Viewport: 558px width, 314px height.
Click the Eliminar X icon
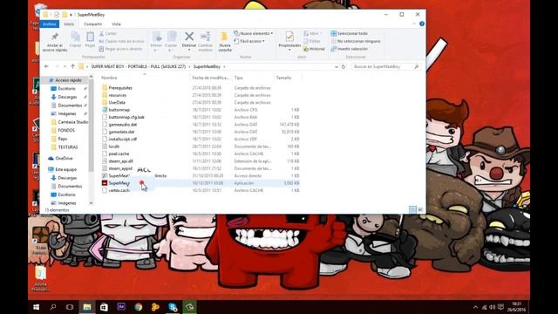(x=189, y=37)
